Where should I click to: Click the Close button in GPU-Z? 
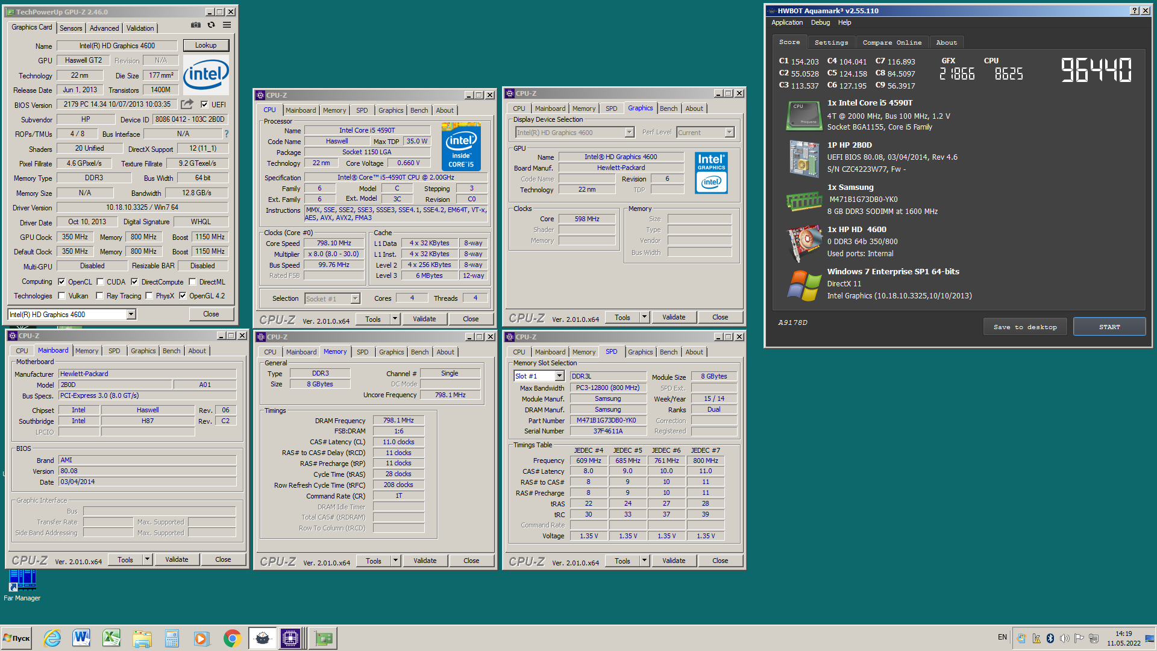[211, 314]
